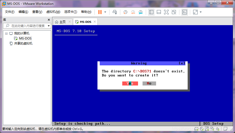Open the 查看(V) menu
235x133 pixels.
point(37,12)
